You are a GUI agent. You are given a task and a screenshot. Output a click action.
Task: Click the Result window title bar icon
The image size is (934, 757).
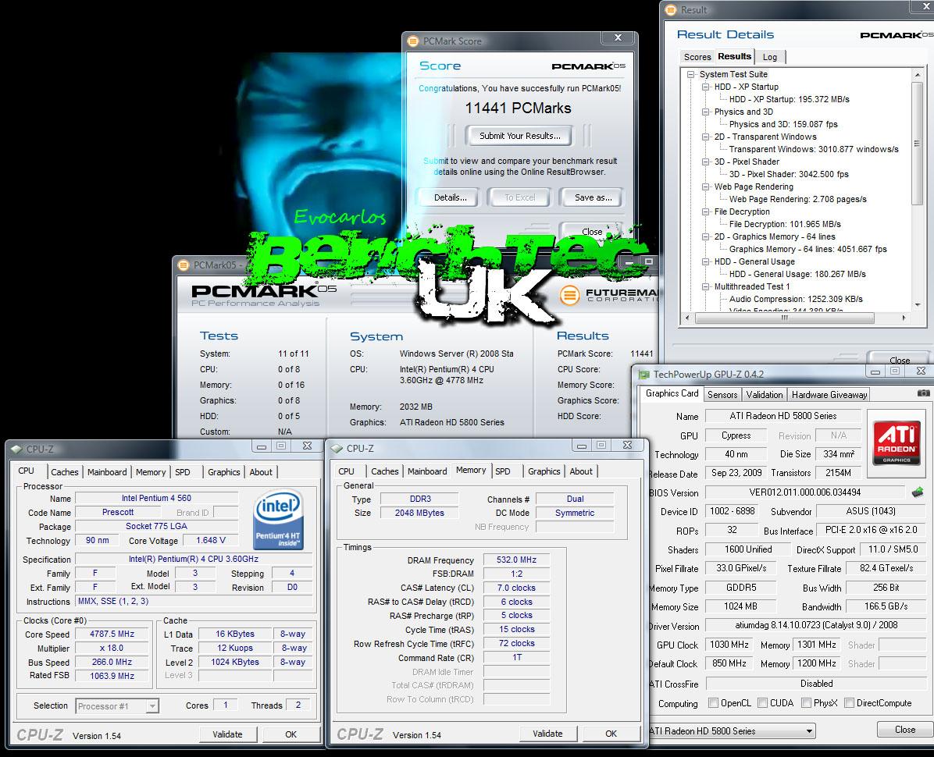click(672, 9)
